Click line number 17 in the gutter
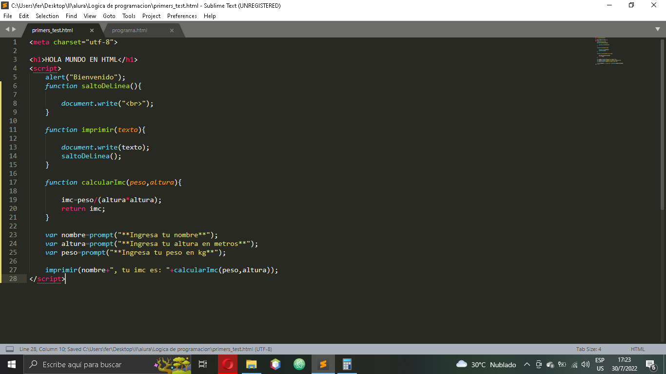666x374 pixels. [x=13, y=182]
